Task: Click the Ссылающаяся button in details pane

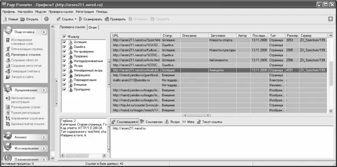Action: 125,122
